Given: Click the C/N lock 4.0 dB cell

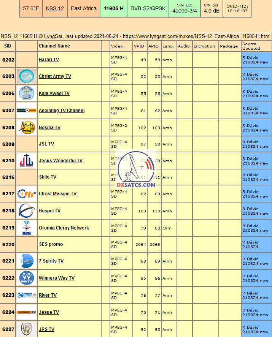Looking at the screenshot, I should point(212,8).
